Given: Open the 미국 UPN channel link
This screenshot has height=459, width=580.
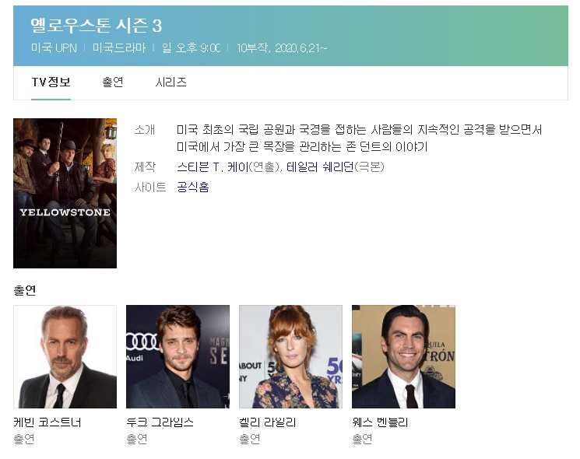Looking at the screenshot, I should [x=53, y=48].
